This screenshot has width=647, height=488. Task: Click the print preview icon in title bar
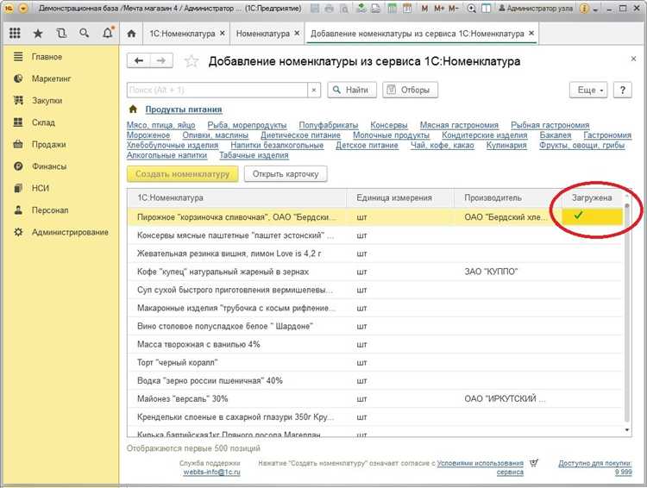pyautogui.click(x=343, y=9)
